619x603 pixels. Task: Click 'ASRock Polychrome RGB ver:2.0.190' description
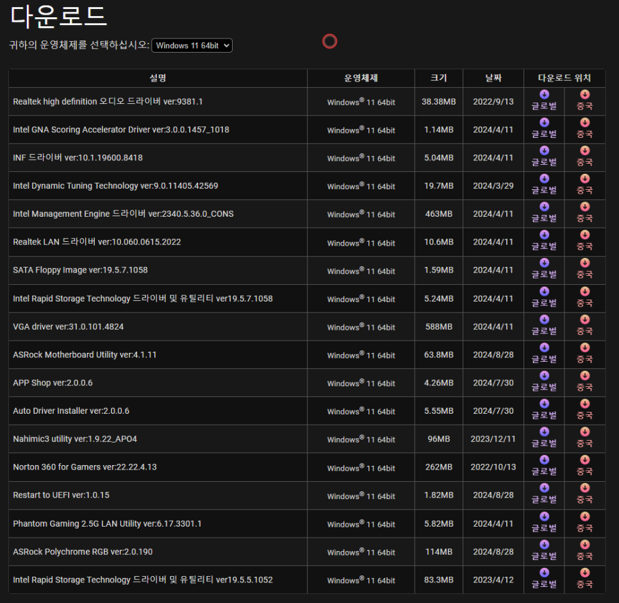coord(83,552)
